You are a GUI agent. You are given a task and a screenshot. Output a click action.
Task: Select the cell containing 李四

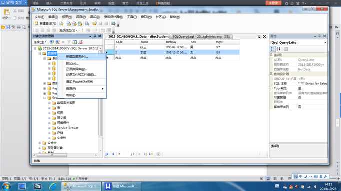click(152, 52)
